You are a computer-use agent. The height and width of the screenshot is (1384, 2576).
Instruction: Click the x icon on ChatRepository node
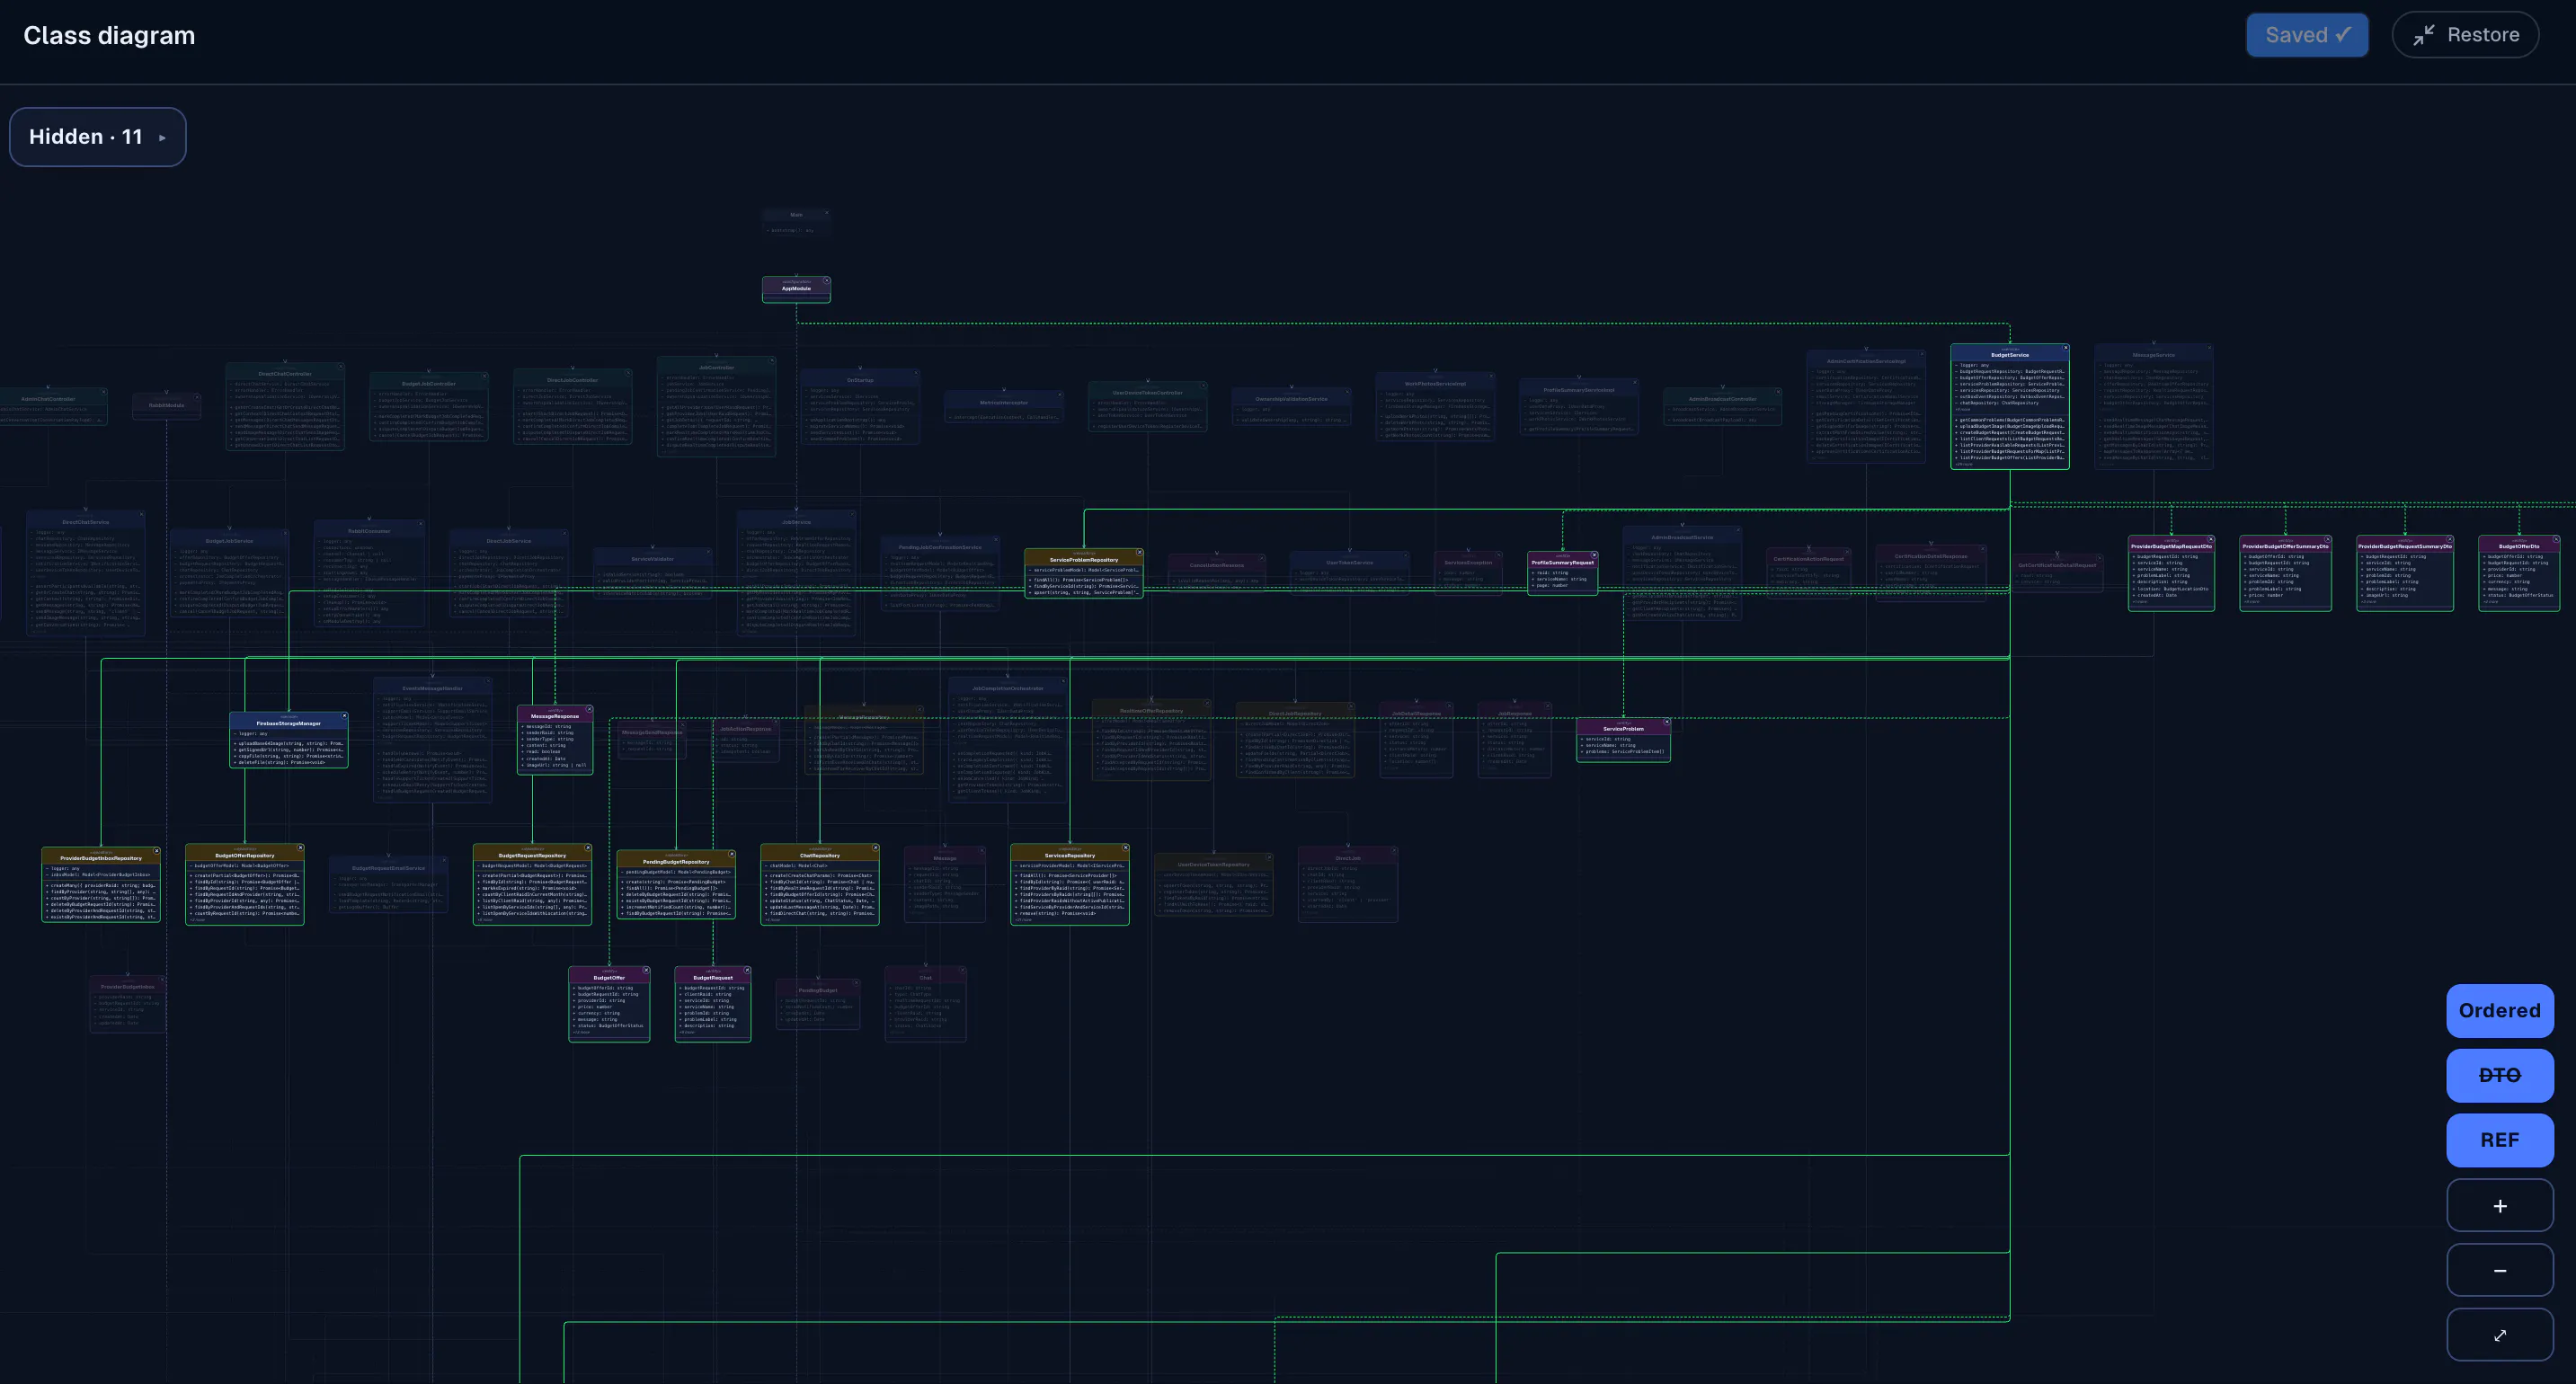click(875, 848)
